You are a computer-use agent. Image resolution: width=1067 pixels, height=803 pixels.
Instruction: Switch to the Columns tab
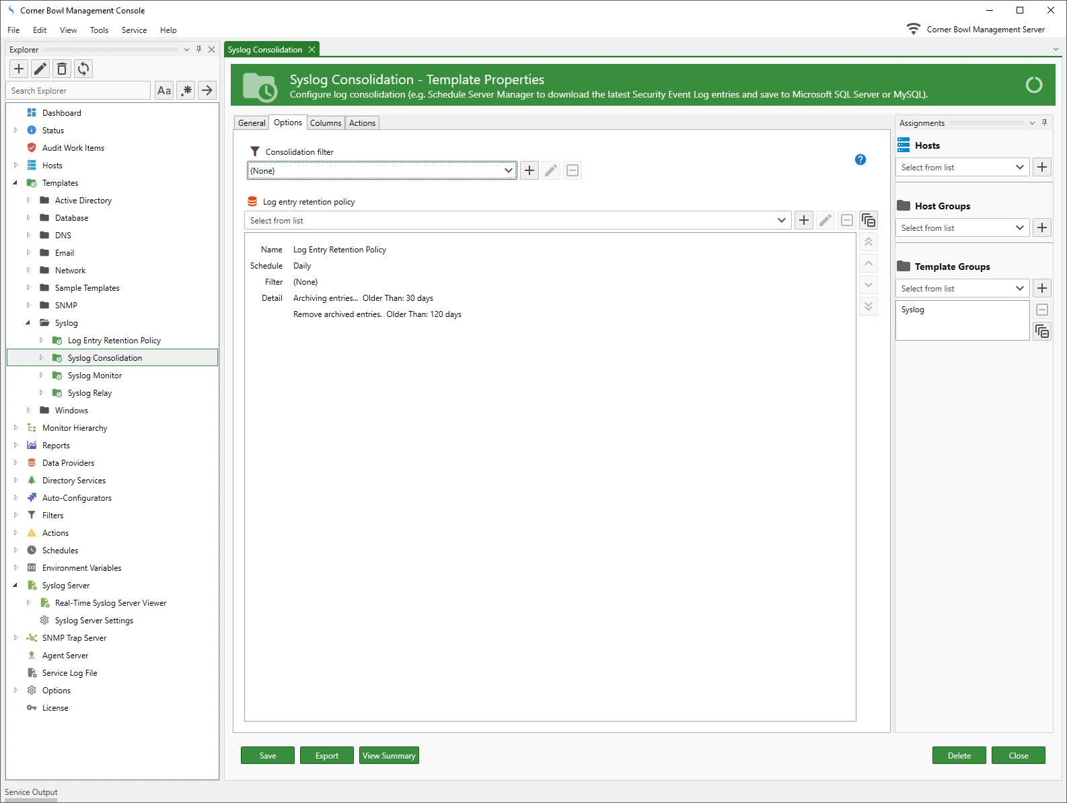tap(326, 123)
